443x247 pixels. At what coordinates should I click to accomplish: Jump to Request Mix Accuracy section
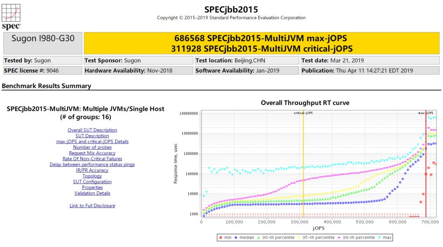point(92,153)
